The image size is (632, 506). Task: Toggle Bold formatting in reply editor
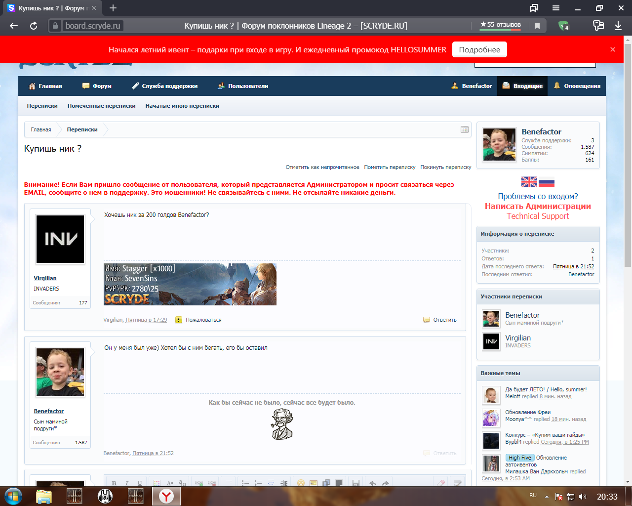click(114, 483)
